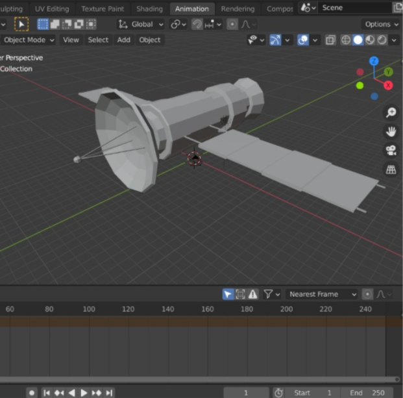The width and height of the screenshot is (403, 398).
Task: Select the Select Box tool icon
Action: [x=21, y=25]
